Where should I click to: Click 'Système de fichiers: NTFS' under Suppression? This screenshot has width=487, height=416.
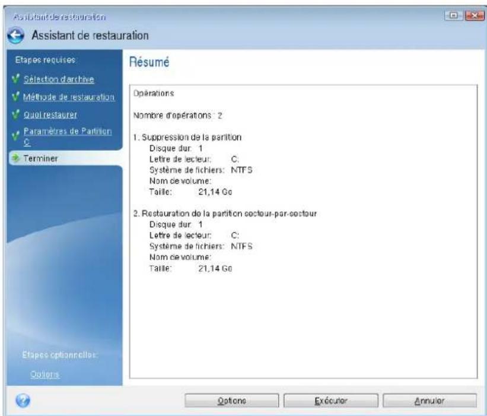tap(200, 170)
